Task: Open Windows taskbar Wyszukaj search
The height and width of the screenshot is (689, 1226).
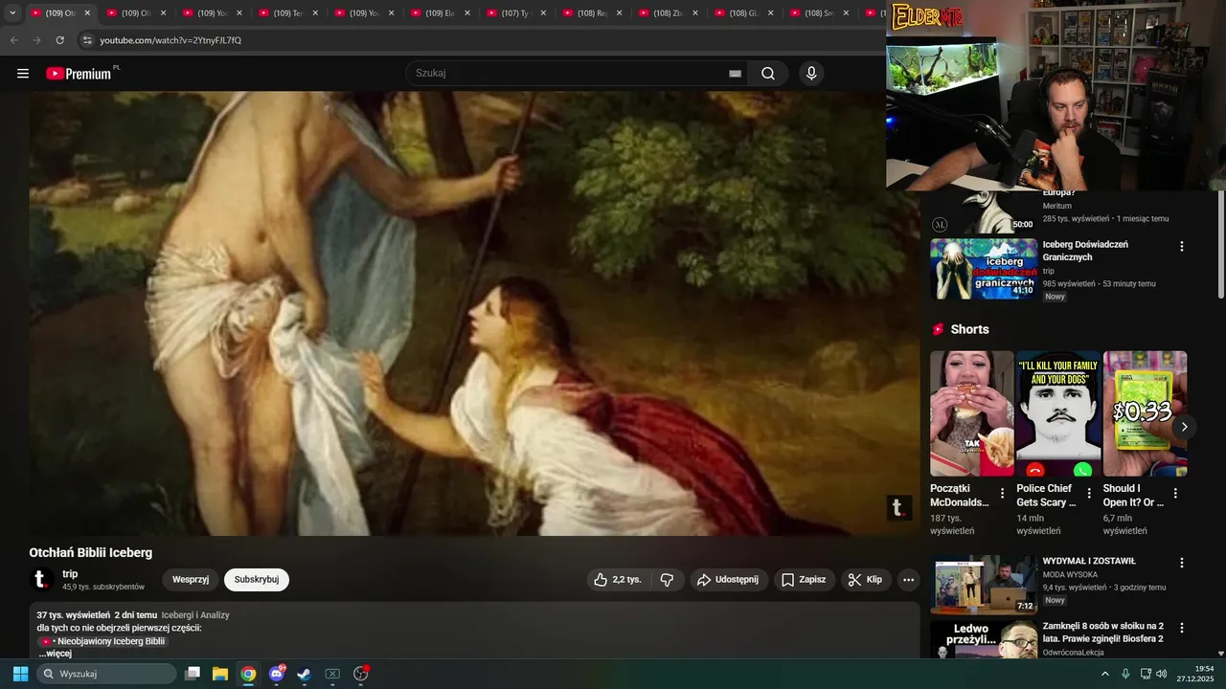Action: tap(106, 674)
